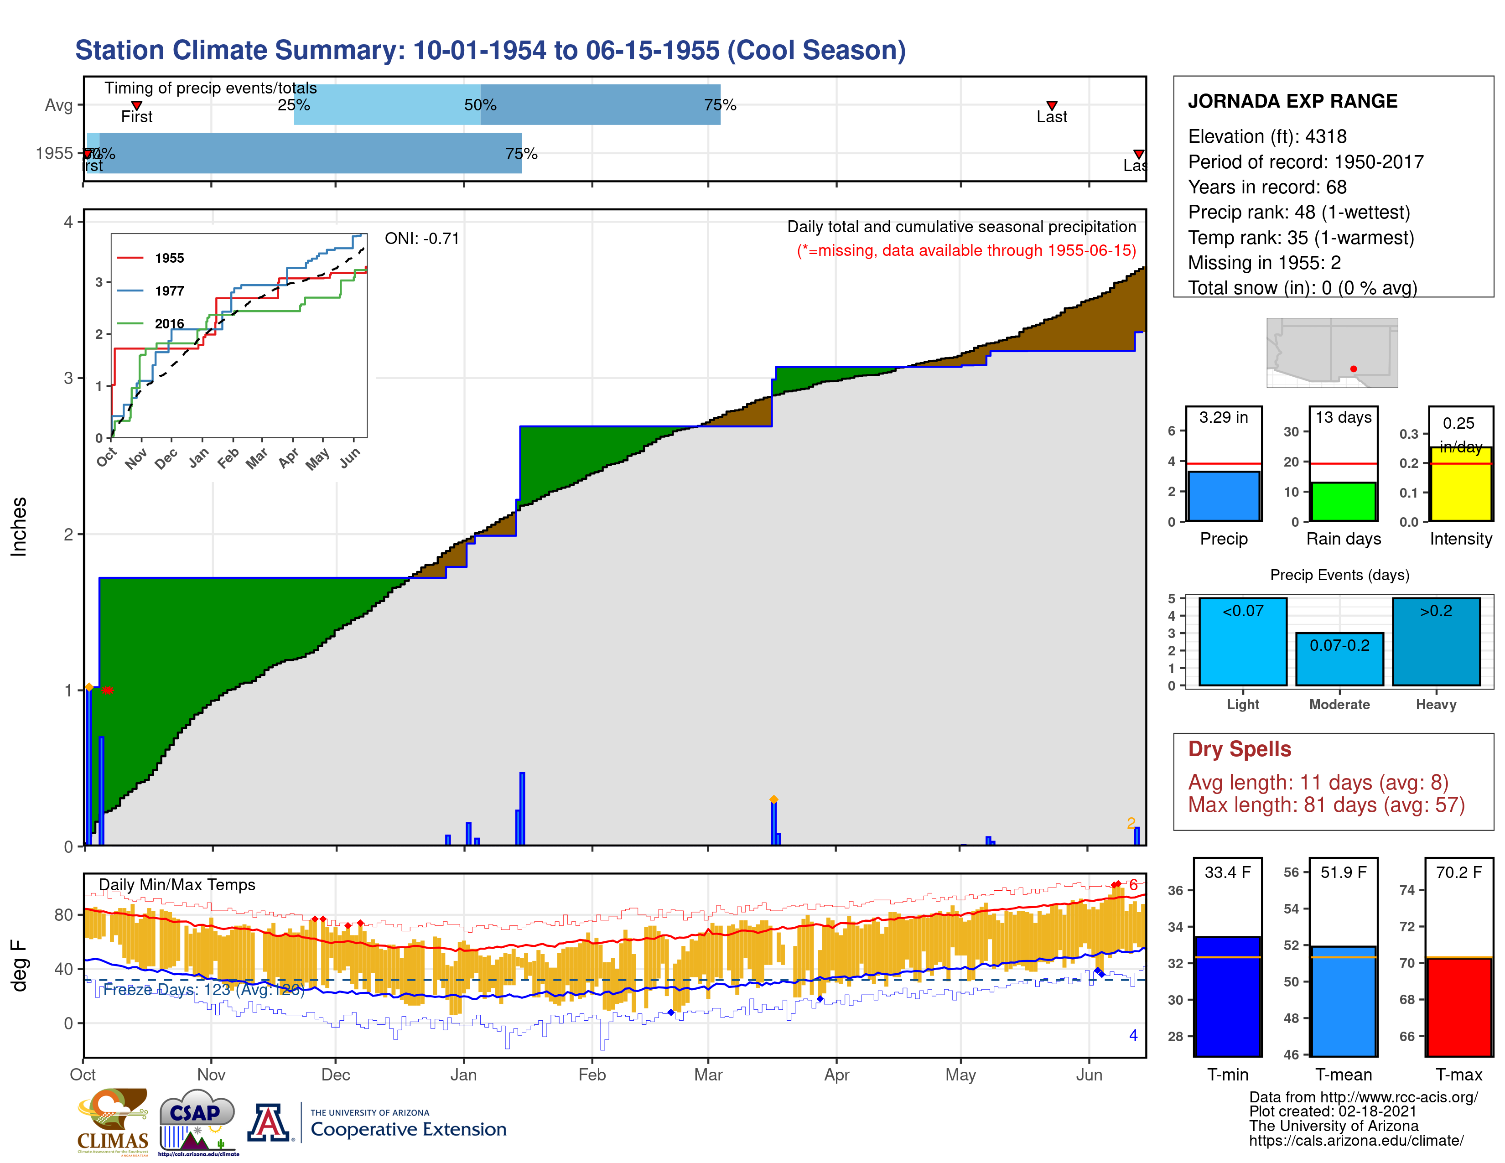Click the Avg Last red triangle marker
Image resolution: width=1505 pixels, height=1163 pixels.
1052,105
